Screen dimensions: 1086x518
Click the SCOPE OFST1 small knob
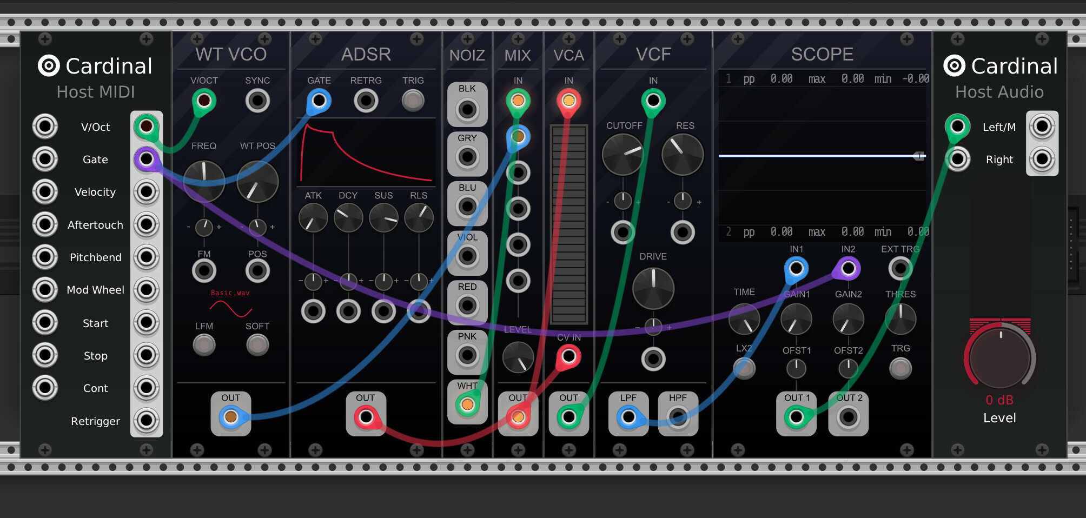point(796,369)
